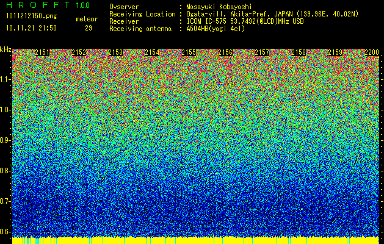This screenshot has height=244, width=384.
Task: Click the Receiver field label
Action: coord(124,21)
